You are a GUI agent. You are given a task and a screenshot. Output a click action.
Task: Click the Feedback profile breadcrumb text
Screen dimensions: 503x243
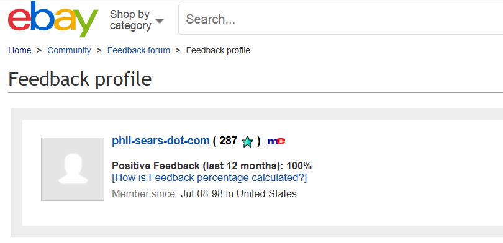pos(218,50)
